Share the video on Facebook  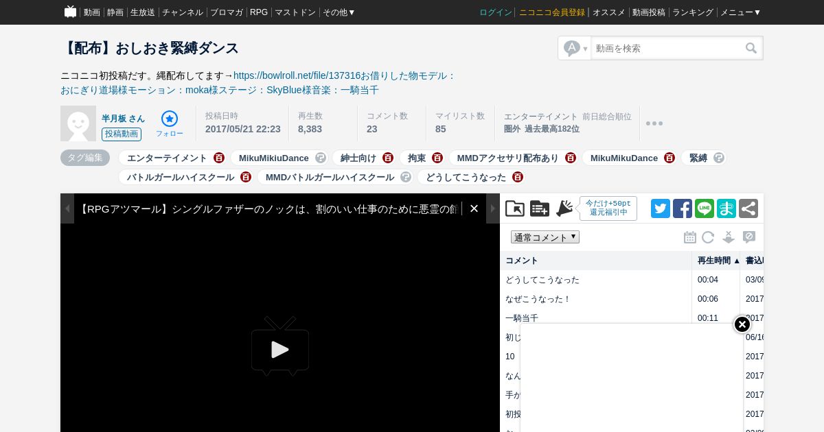pyautogui.click(x=683, y=208)
